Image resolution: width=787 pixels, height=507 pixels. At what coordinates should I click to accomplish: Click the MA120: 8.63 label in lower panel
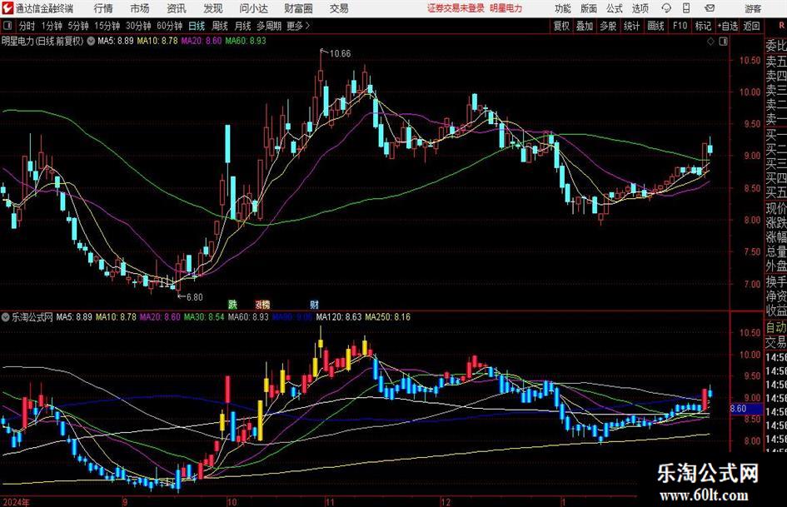(x=339, y=317)
